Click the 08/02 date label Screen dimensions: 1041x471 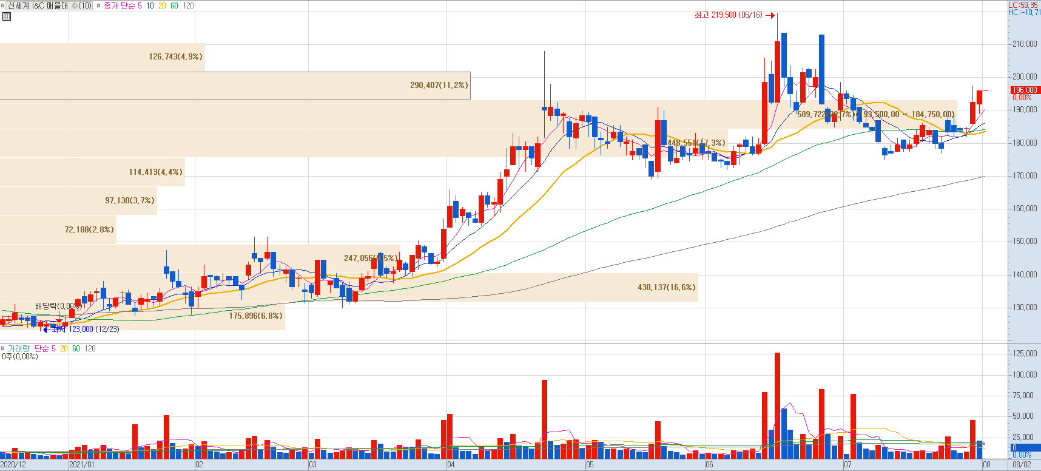[x=1022, y=465]
